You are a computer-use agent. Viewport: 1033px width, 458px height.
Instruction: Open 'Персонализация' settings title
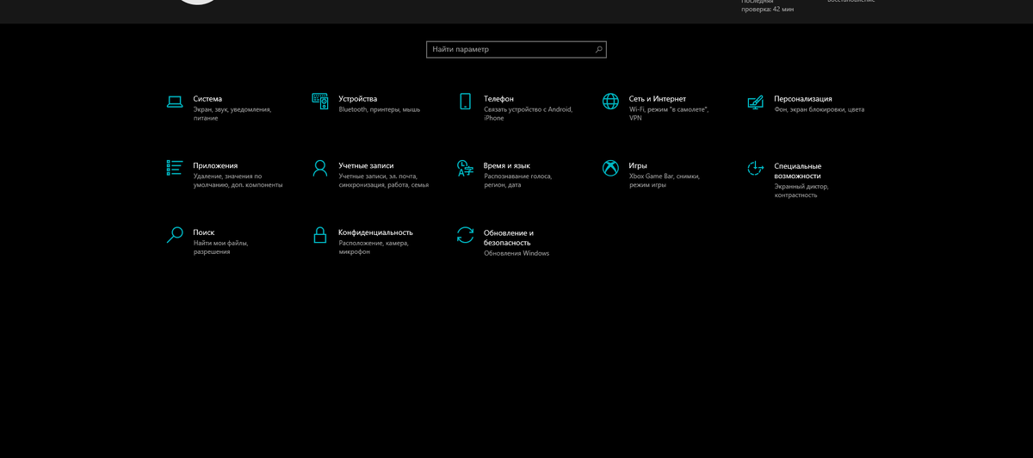click(803, 99)
